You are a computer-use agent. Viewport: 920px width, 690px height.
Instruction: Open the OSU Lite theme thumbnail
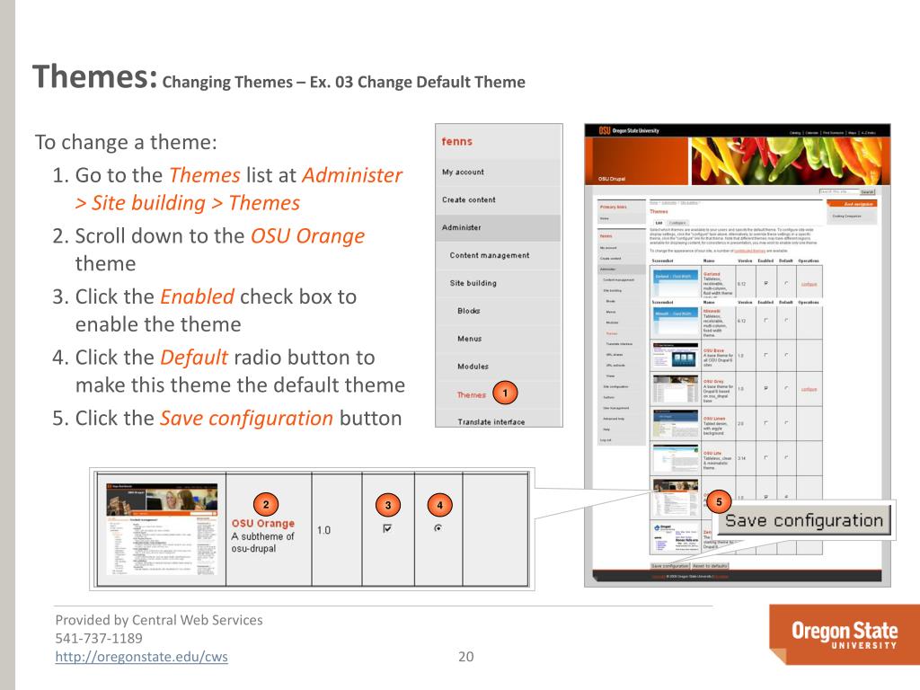click(676, 459)
